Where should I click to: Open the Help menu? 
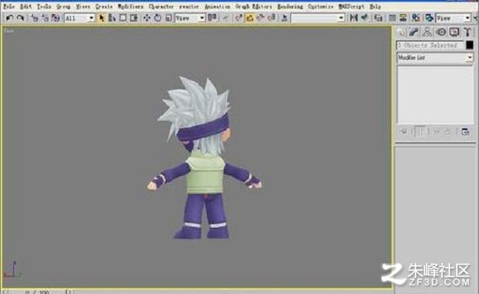(375, 7)
